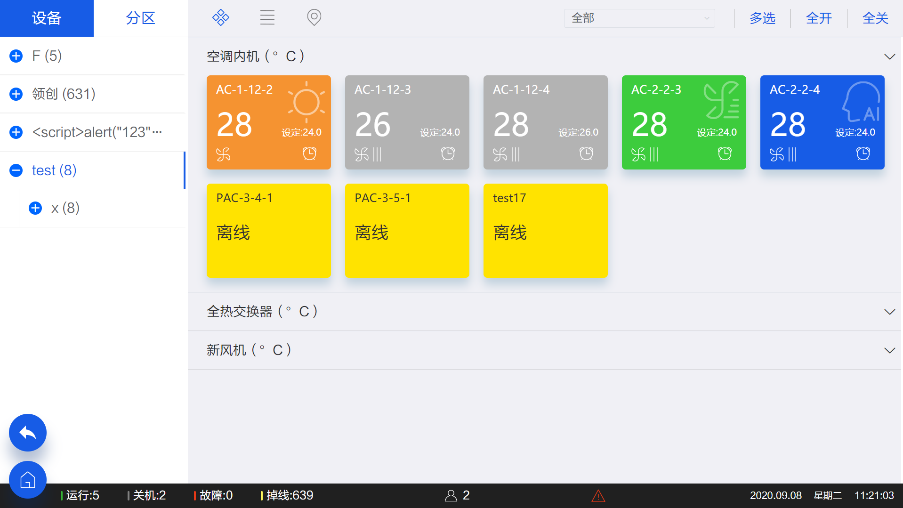
Task: Expand the F (5) group
Action: [16, 56]
